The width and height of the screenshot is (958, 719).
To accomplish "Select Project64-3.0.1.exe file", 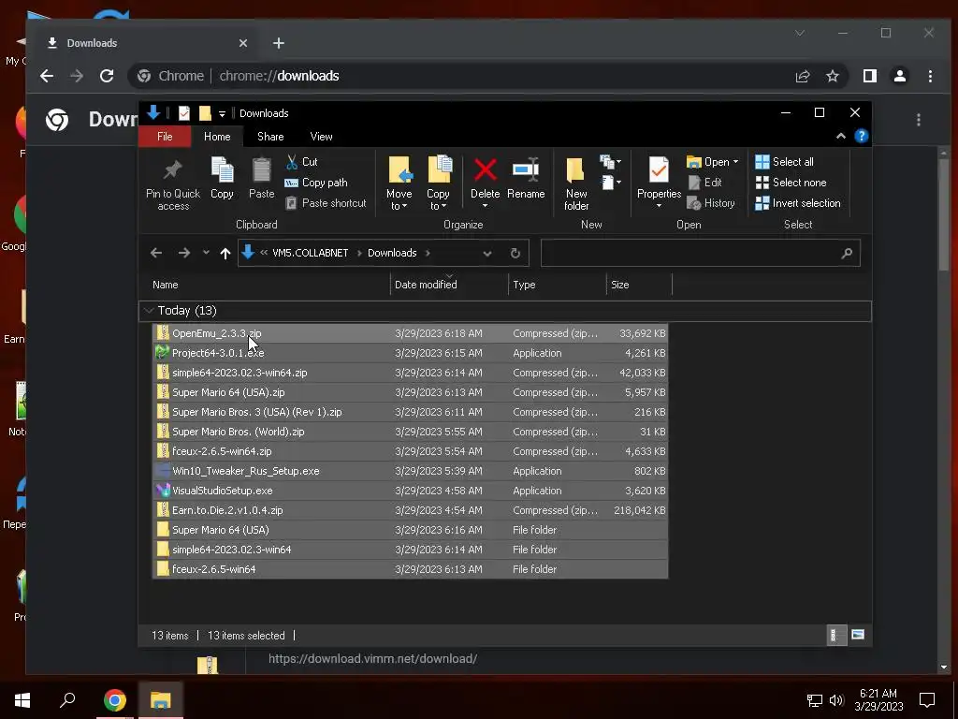I will tap(410, 353).
